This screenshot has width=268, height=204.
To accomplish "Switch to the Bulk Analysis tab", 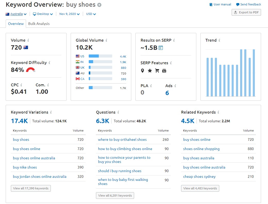I will [38, 23].
